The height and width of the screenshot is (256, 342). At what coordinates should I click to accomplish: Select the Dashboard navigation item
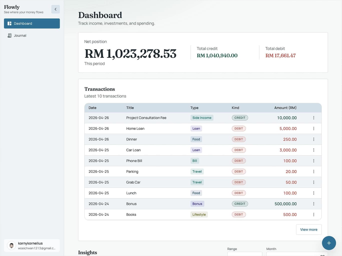(x=23, y=23)
